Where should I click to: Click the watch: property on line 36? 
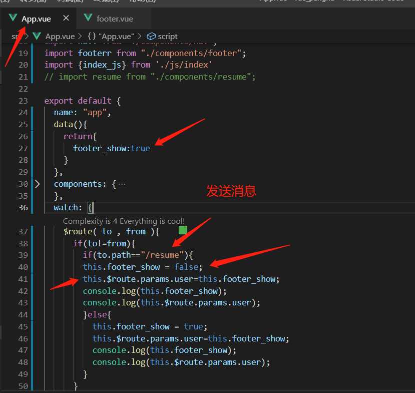[x=68, y=207]
